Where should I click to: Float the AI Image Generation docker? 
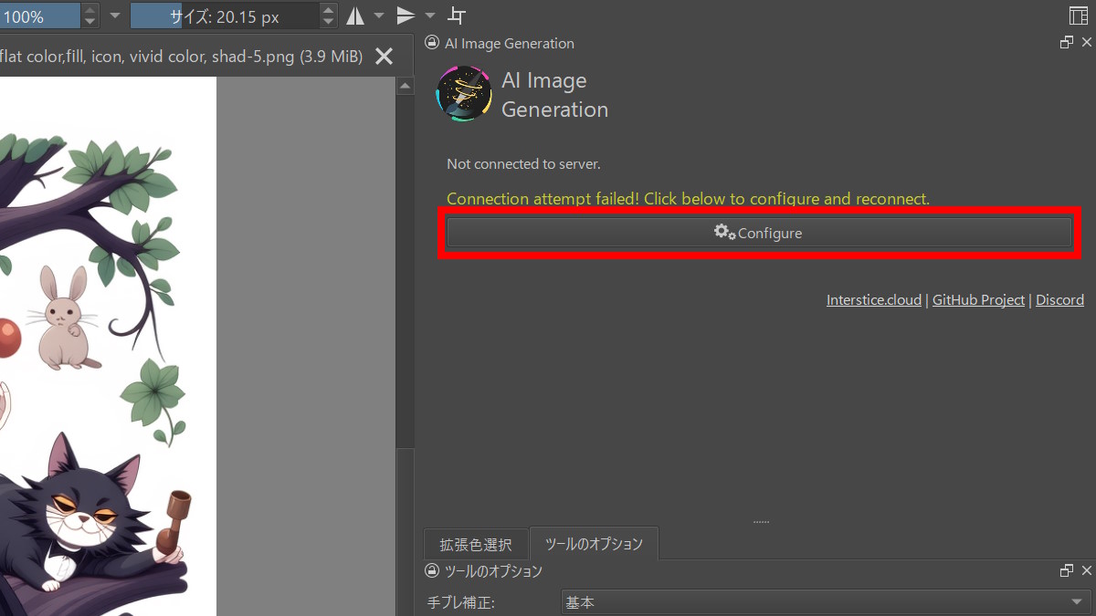pyautogui.click(x=1066, y=43)
